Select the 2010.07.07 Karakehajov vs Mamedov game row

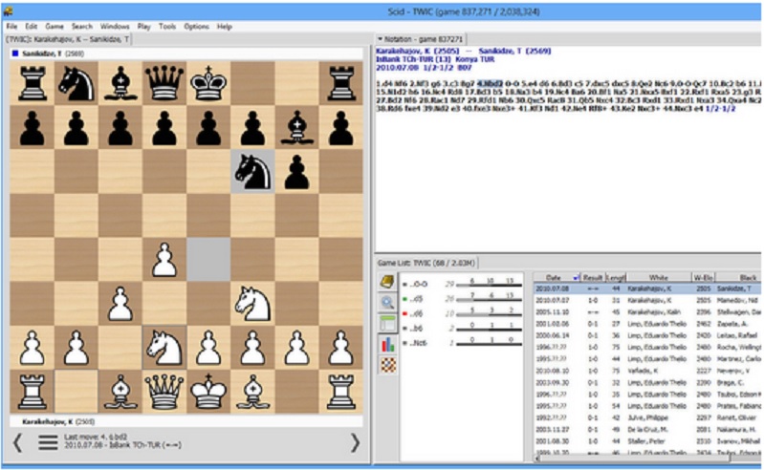(647, 300)
